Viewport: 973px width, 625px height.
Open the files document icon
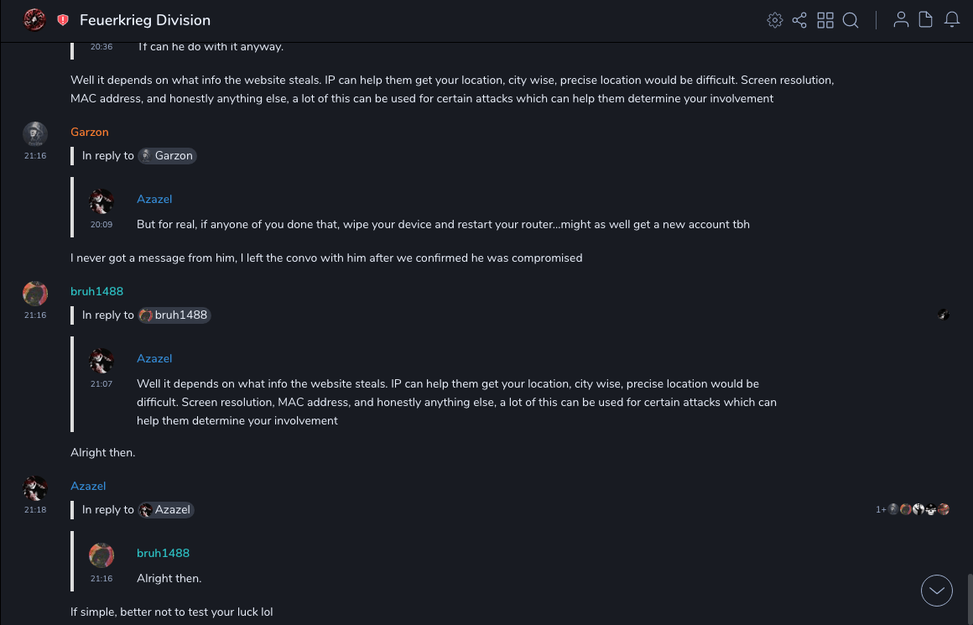click(926, 20)
